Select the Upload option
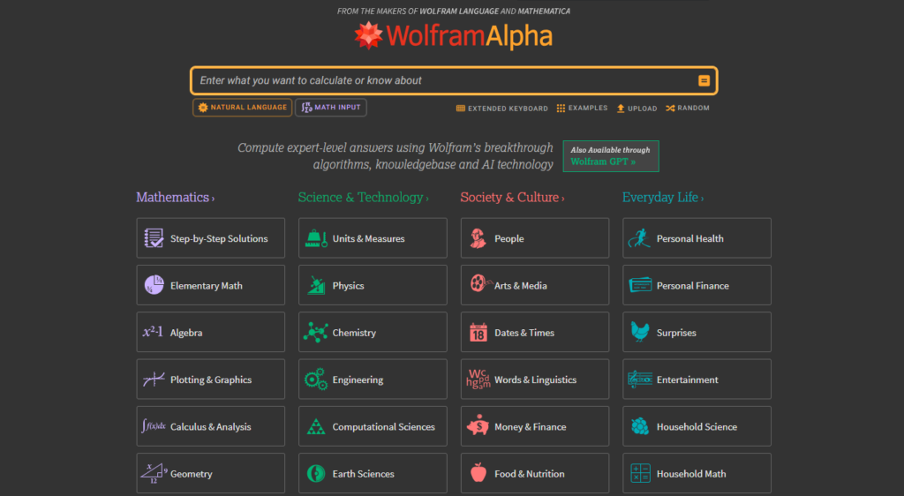Screen dimensions: 904x496 (637, 109)
